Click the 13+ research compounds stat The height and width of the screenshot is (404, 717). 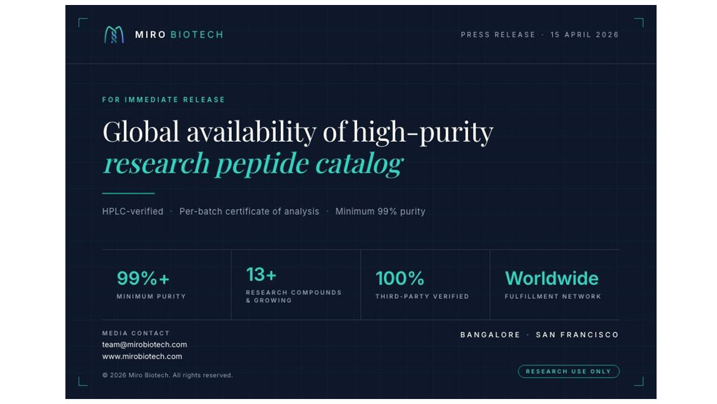[261, 275]
